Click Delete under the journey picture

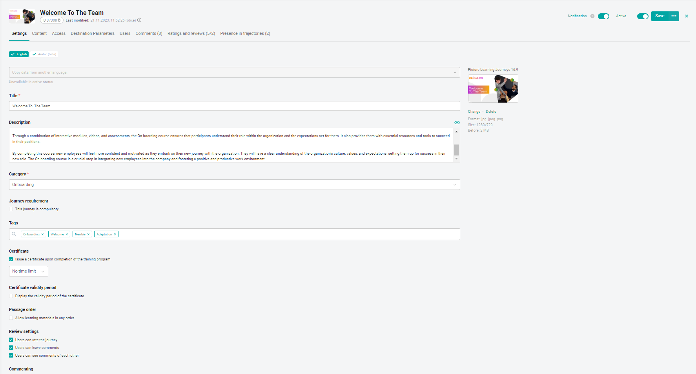point(491,112)
